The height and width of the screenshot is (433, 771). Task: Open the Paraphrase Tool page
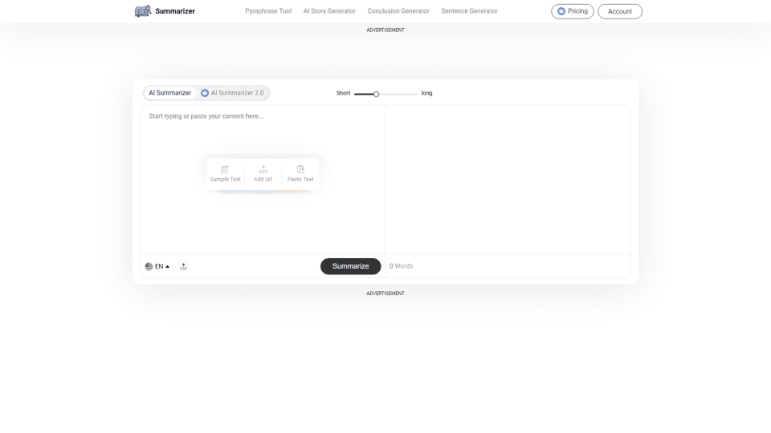click(268, 10)
